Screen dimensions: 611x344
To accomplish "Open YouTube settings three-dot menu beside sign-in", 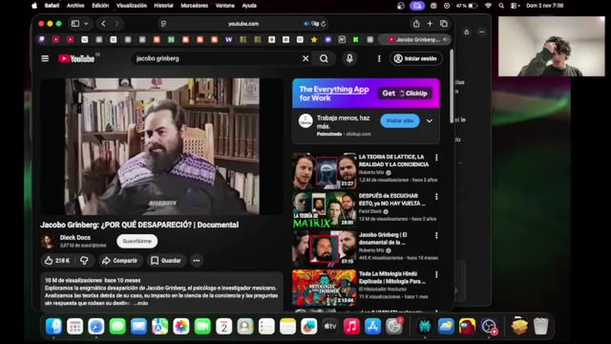I will pyautogui.click(x=379, y=58).
